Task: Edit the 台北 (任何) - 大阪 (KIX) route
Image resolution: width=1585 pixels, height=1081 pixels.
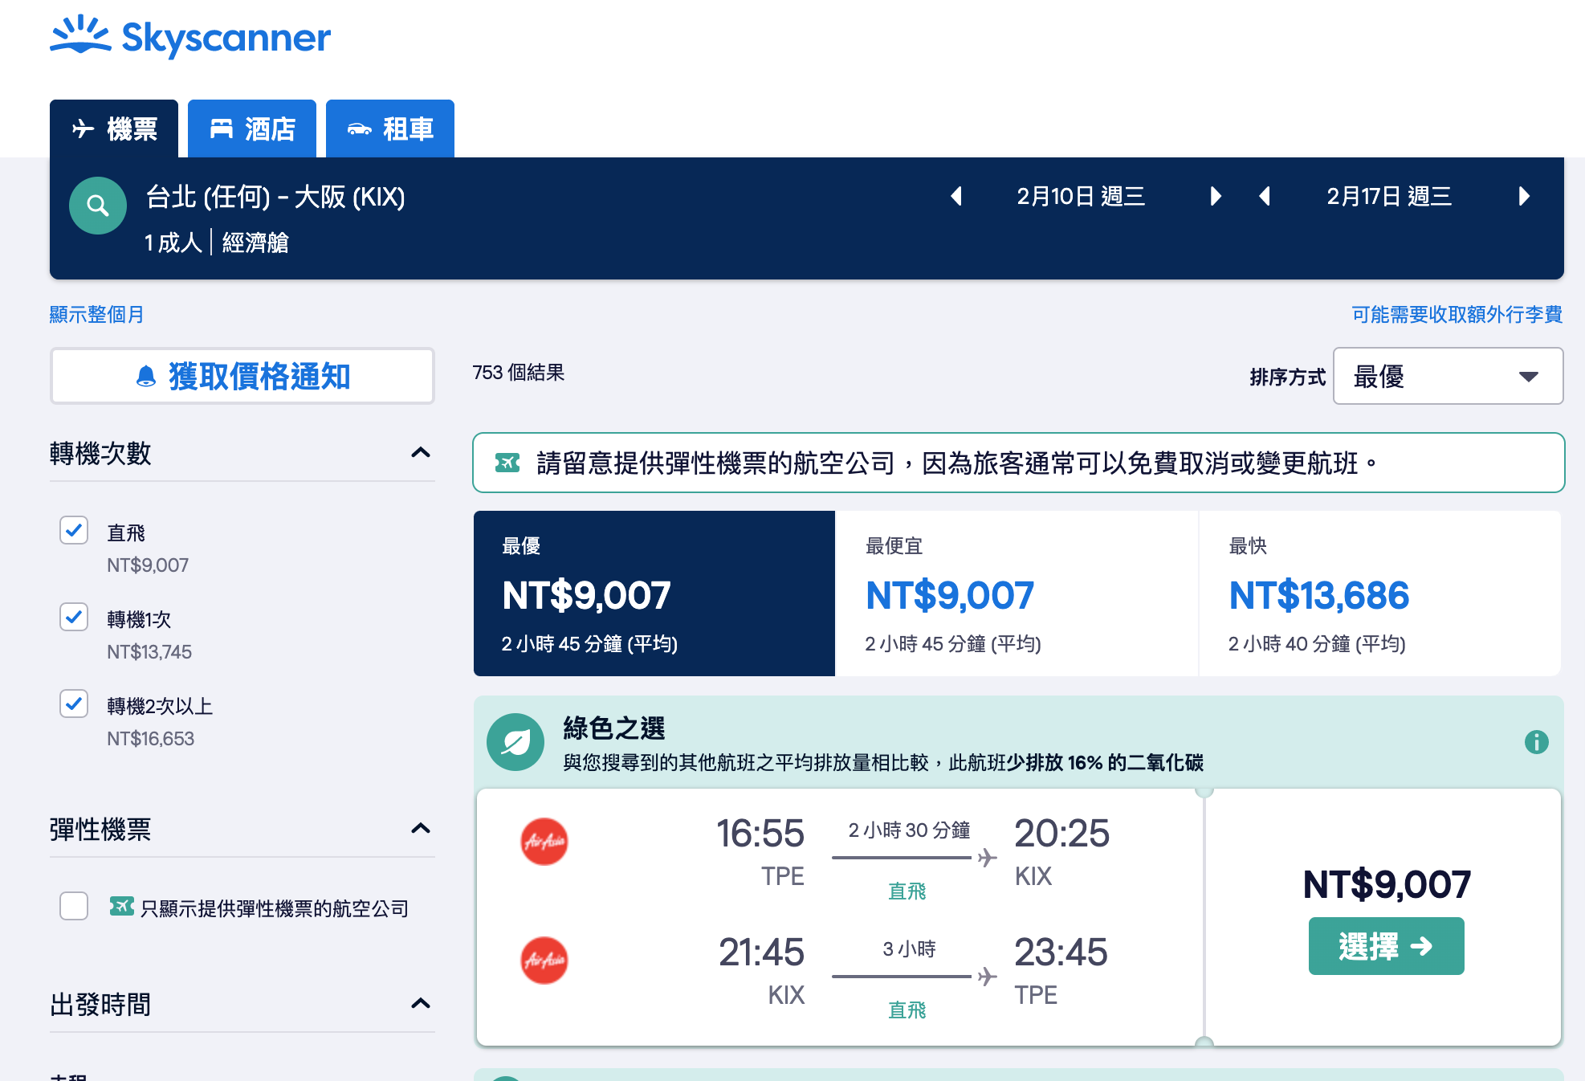Action: pyautogui.click(x=275, y=197)
